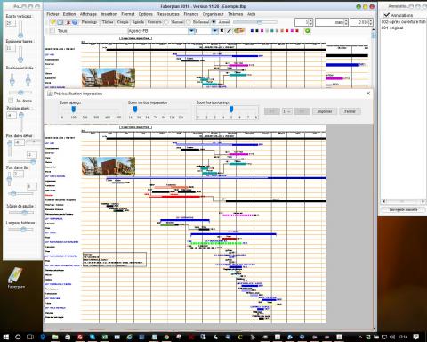Viewport: 427px width, 342px height.
Task: Select the 002-après ouverture annotation entry
Action: 404,22
